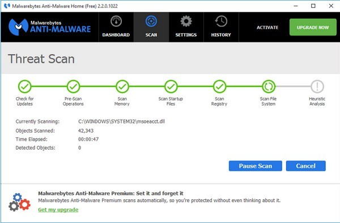This screenshot has height=223, width=340.
Task: Switch to the SCAN tab label
Action: click(151, 35)
